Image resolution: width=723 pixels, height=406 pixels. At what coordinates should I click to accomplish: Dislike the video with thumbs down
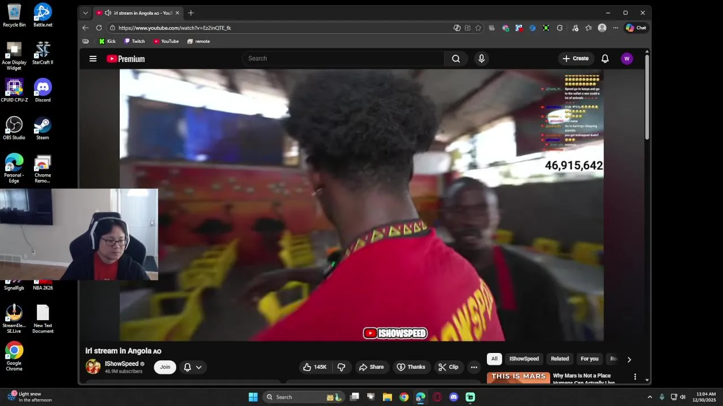[341, 367]
